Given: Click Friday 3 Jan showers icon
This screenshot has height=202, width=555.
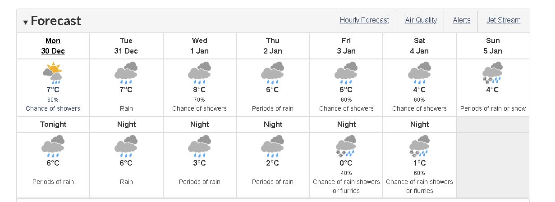Looking at the screenshot, I should (x=346, y=73).
